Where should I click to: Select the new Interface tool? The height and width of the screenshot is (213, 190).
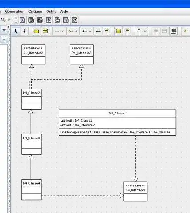(x=119, y=31)
